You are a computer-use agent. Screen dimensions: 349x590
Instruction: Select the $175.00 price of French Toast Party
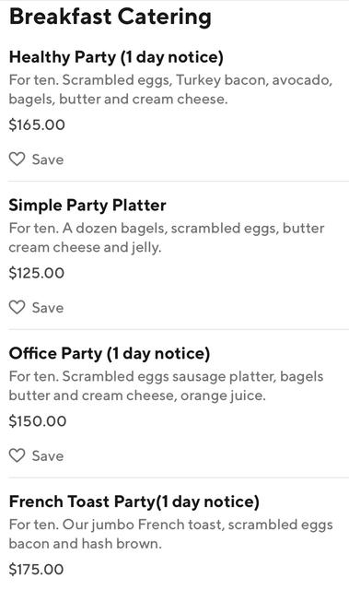36,570
